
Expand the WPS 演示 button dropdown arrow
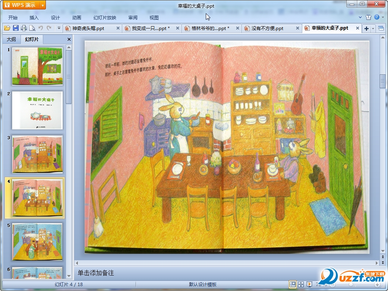(x=43, y=5)
